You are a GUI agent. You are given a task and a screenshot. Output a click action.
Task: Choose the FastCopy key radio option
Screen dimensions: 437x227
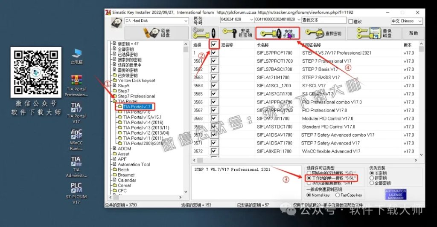(x=338, y=195)
